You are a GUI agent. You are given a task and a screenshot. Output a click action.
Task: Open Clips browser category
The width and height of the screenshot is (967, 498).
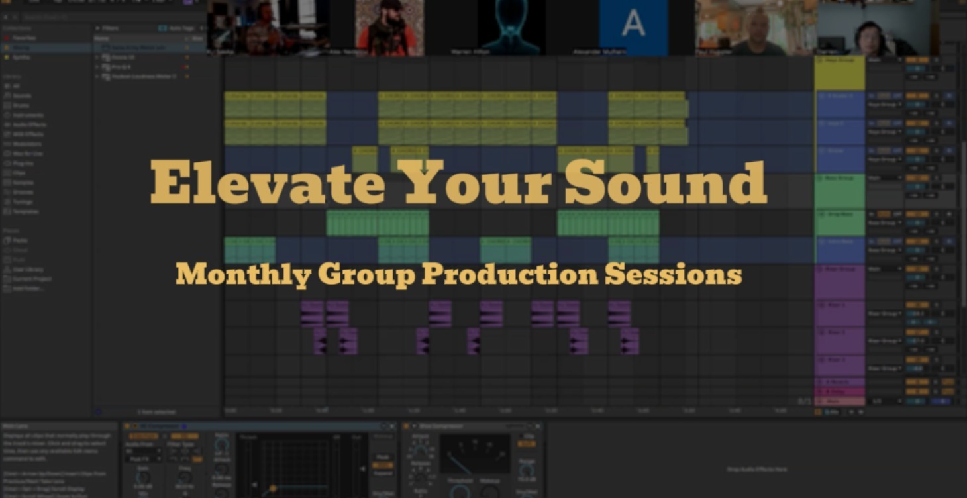19,173
